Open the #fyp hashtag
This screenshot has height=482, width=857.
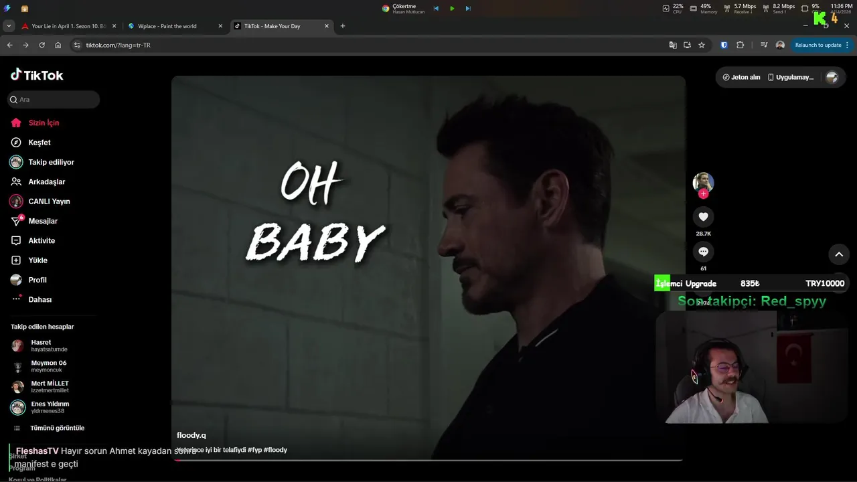(254, 450)
